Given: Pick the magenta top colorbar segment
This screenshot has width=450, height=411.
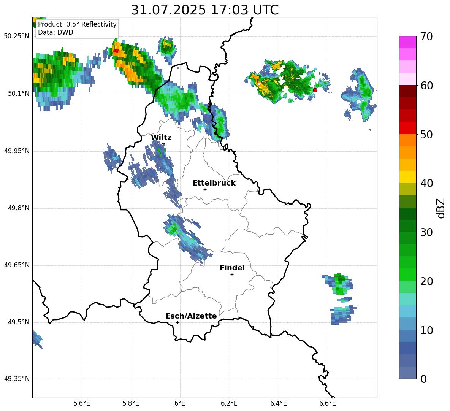Looking at the screenshot, I should 407,42.
